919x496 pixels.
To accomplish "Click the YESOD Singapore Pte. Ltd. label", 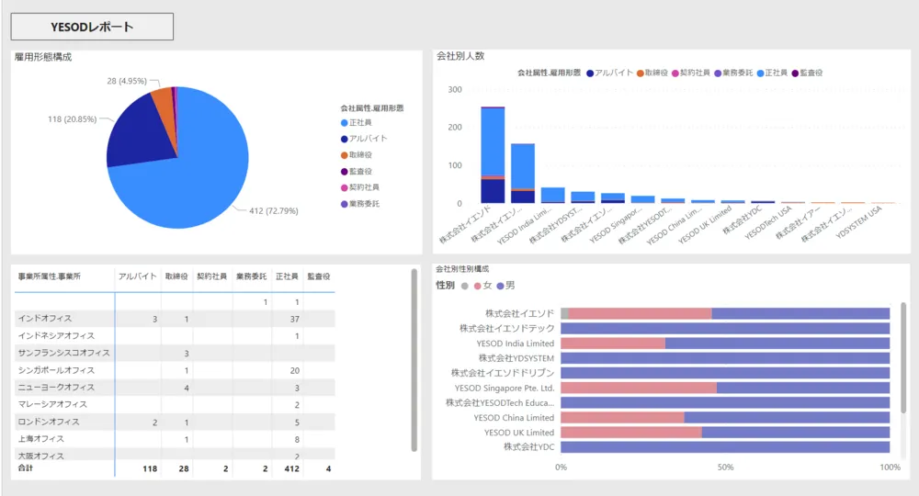I will [505, 389].
